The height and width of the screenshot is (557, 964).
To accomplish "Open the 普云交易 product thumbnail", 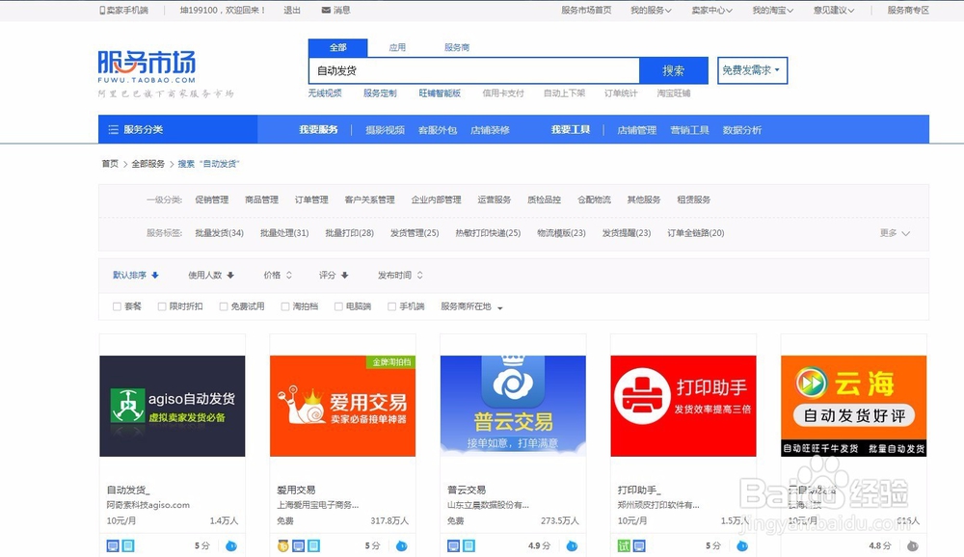I will click(513, 406).
